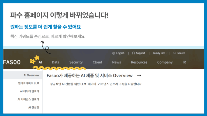Switch language to English
Viewport: 207px width, 116px height.
[x=120, y=53]
